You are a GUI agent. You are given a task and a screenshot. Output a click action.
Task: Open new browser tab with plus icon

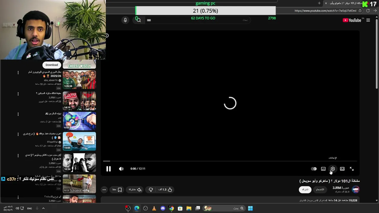coord(319,3)
